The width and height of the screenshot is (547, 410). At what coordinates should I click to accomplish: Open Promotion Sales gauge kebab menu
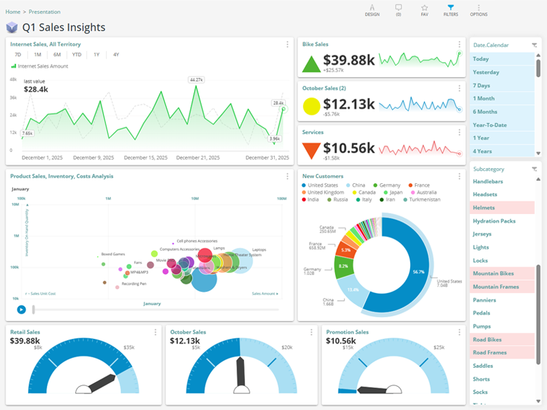(459, 332)
